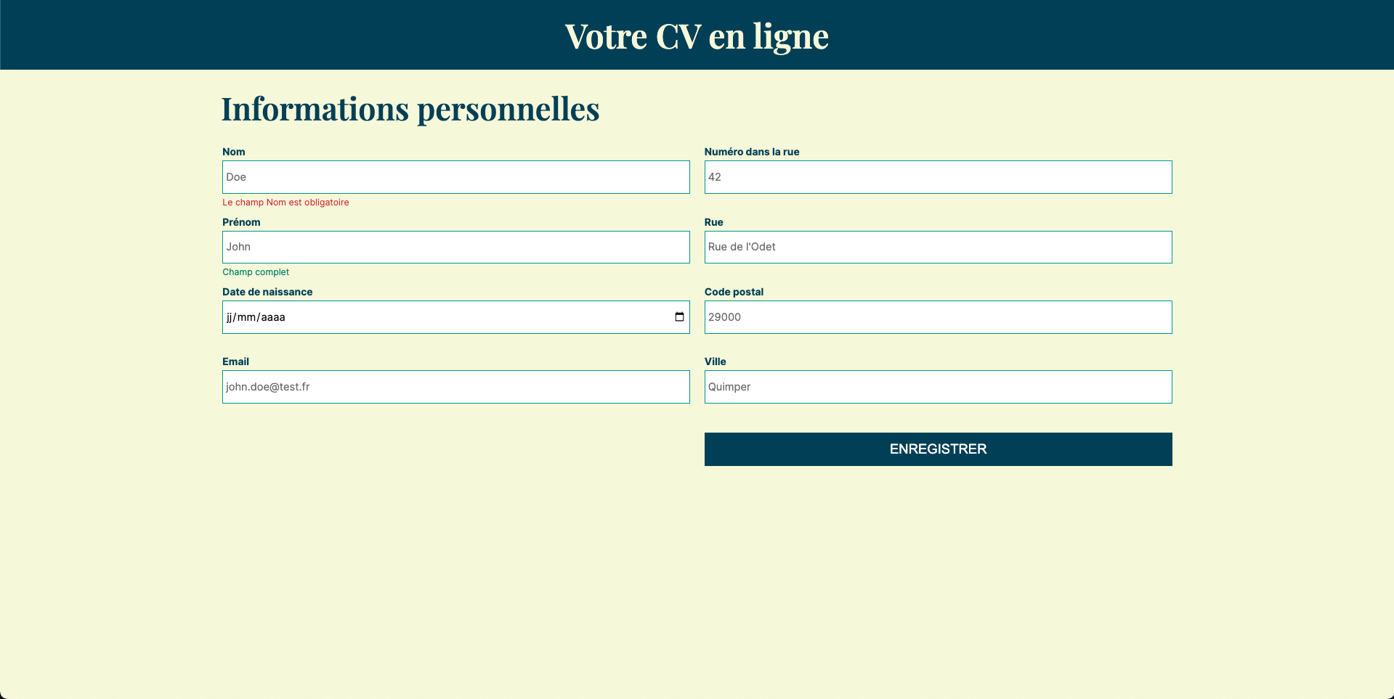Click the Date de naissance label

[267, 292]
